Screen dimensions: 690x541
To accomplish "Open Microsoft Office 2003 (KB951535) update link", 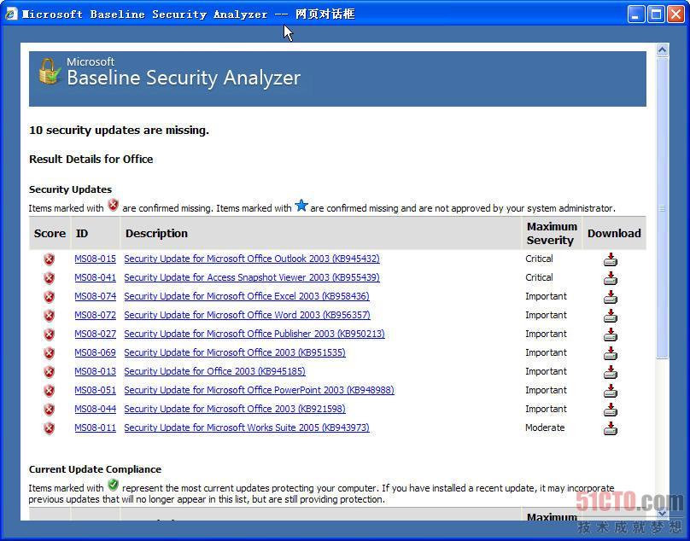I will click(235, 352).
